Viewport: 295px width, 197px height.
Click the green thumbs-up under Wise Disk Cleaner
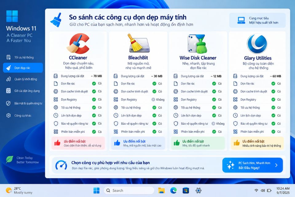point(176,143)
